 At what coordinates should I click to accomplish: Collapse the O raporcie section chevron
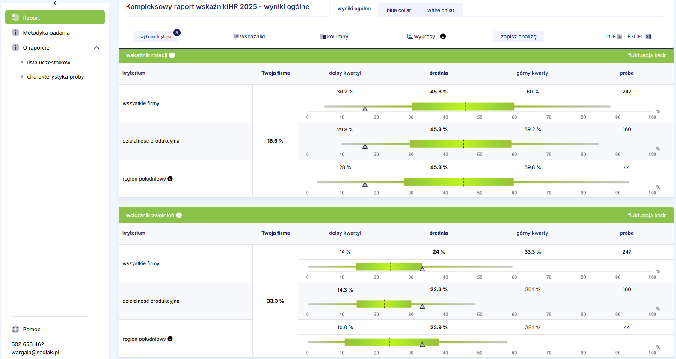click(96, 47)
